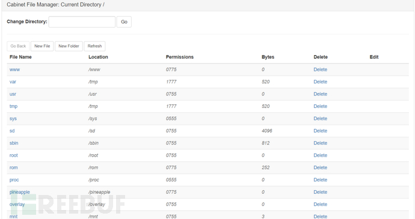Image resolution: width=415 pixels, height=219 pixels.
Task: Open the www folder link
Action: (14, 70)
